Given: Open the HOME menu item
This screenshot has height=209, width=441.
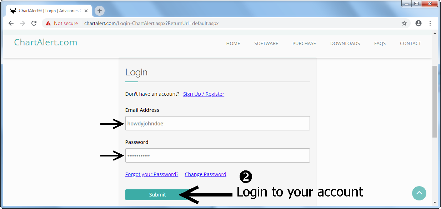Looking at the screenshot, I should tap(233, 44).
